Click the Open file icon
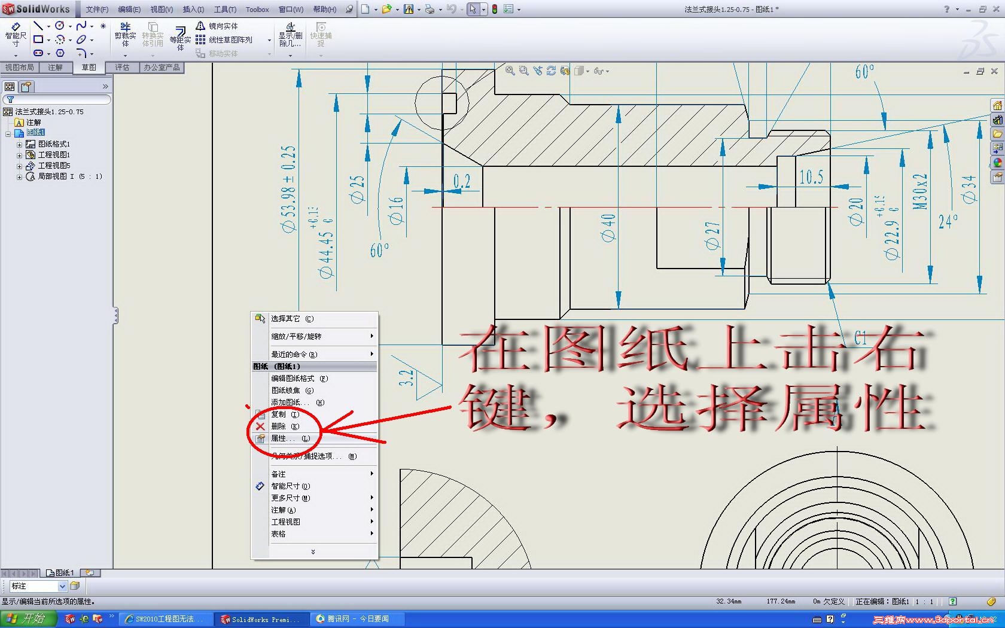The image size is (1005, 628). [x=386, y=9]
